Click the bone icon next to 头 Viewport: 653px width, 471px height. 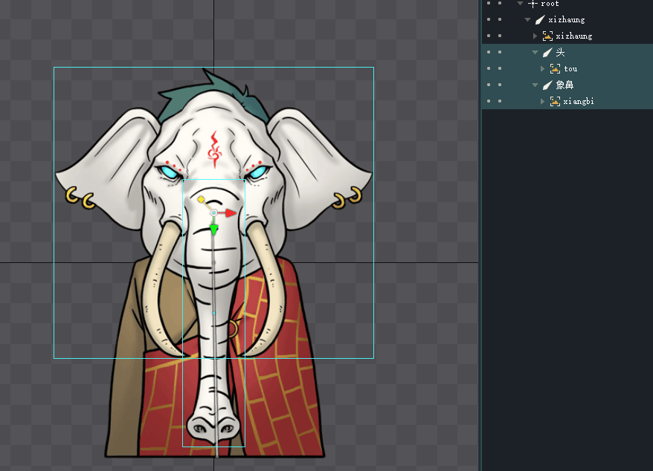547,53
